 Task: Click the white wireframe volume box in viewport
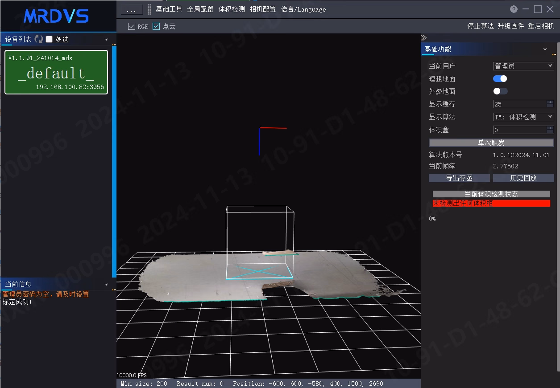click(260, 242)
